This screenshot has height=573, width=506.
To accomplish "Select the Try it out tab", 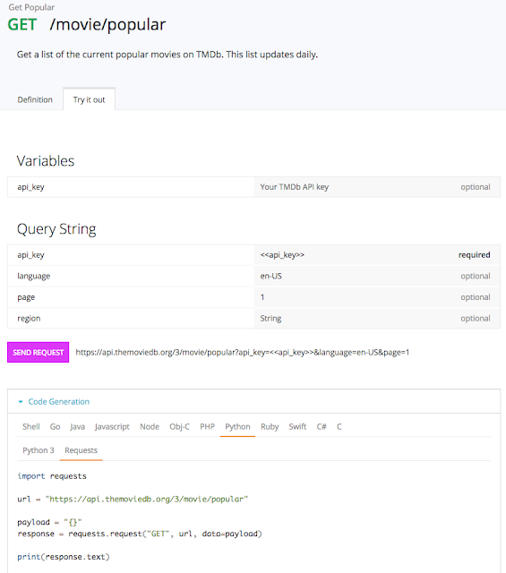I will click(x=90, y=99).
